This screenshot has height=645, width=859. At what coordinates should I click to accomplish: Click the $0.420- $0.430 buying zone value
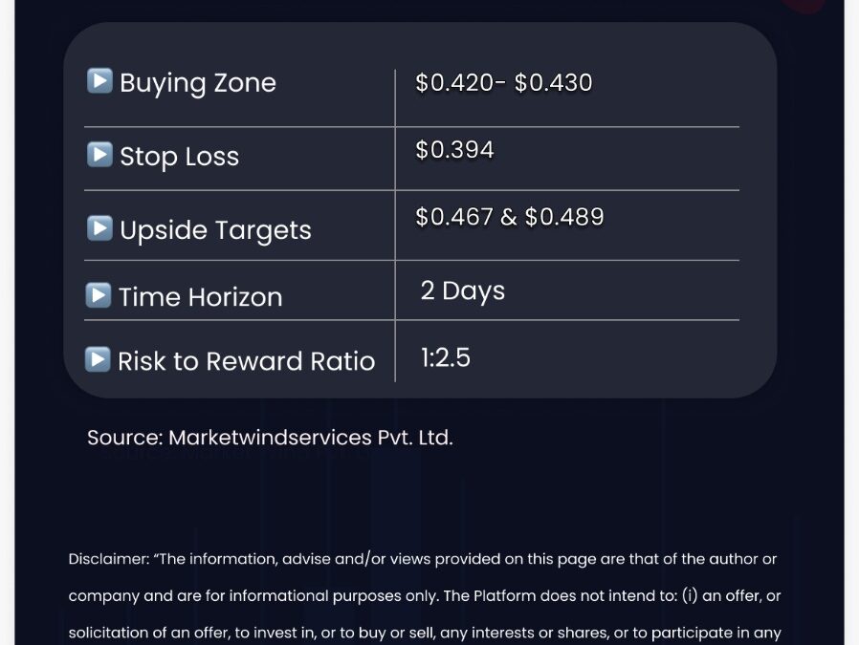(x=504, y=82)
